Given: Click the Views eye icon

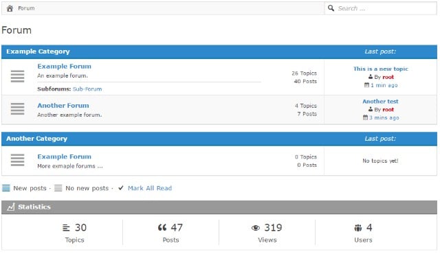Looking at the screenshot, I should 255,228.
